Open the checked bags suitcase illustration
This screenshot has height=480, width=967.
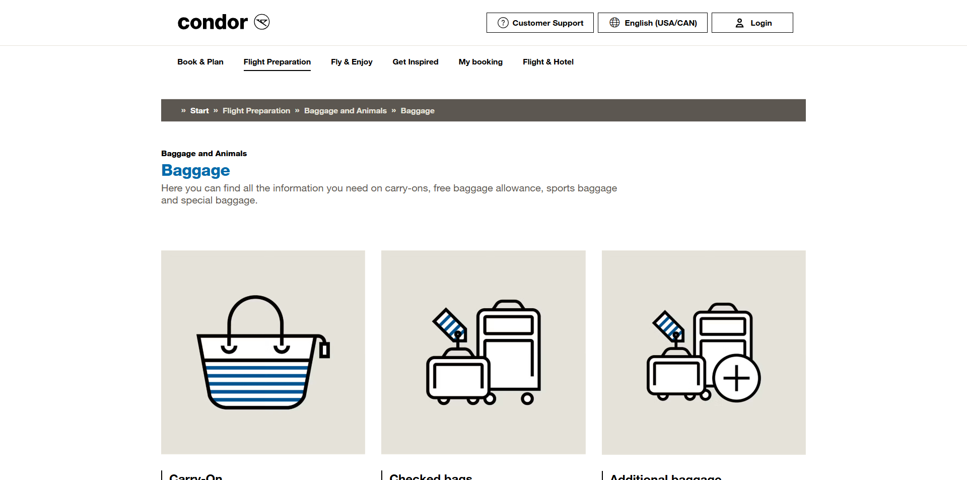coord(483,352)
